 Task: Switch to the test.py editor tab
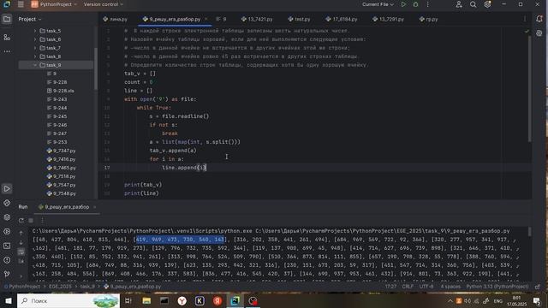coord(299,19)
